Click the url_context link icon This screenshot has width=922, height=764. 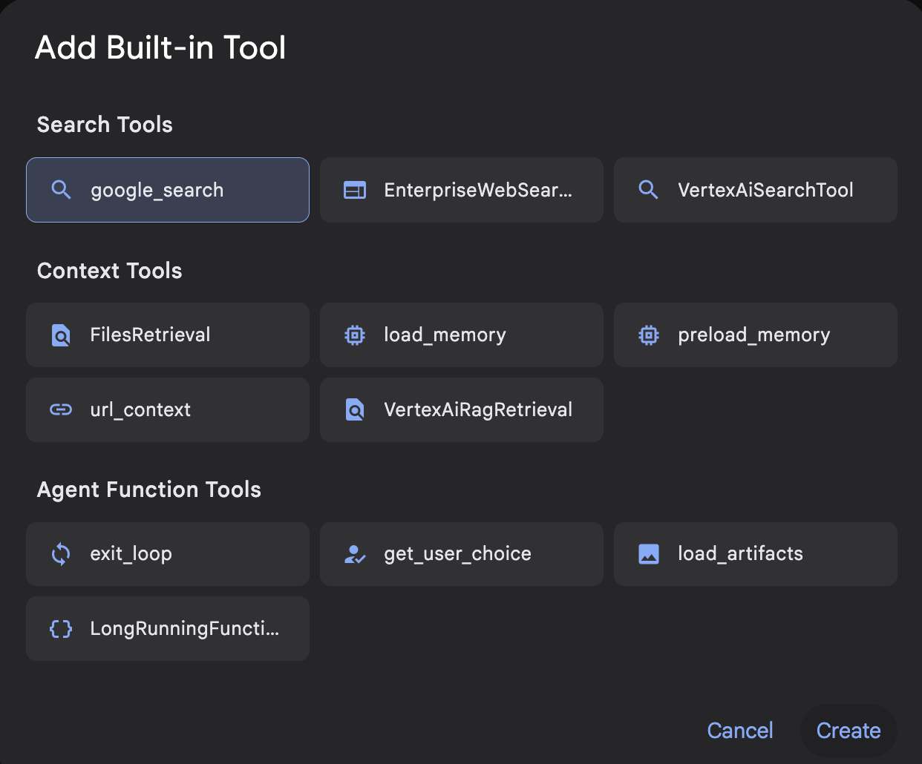point(61,409)
